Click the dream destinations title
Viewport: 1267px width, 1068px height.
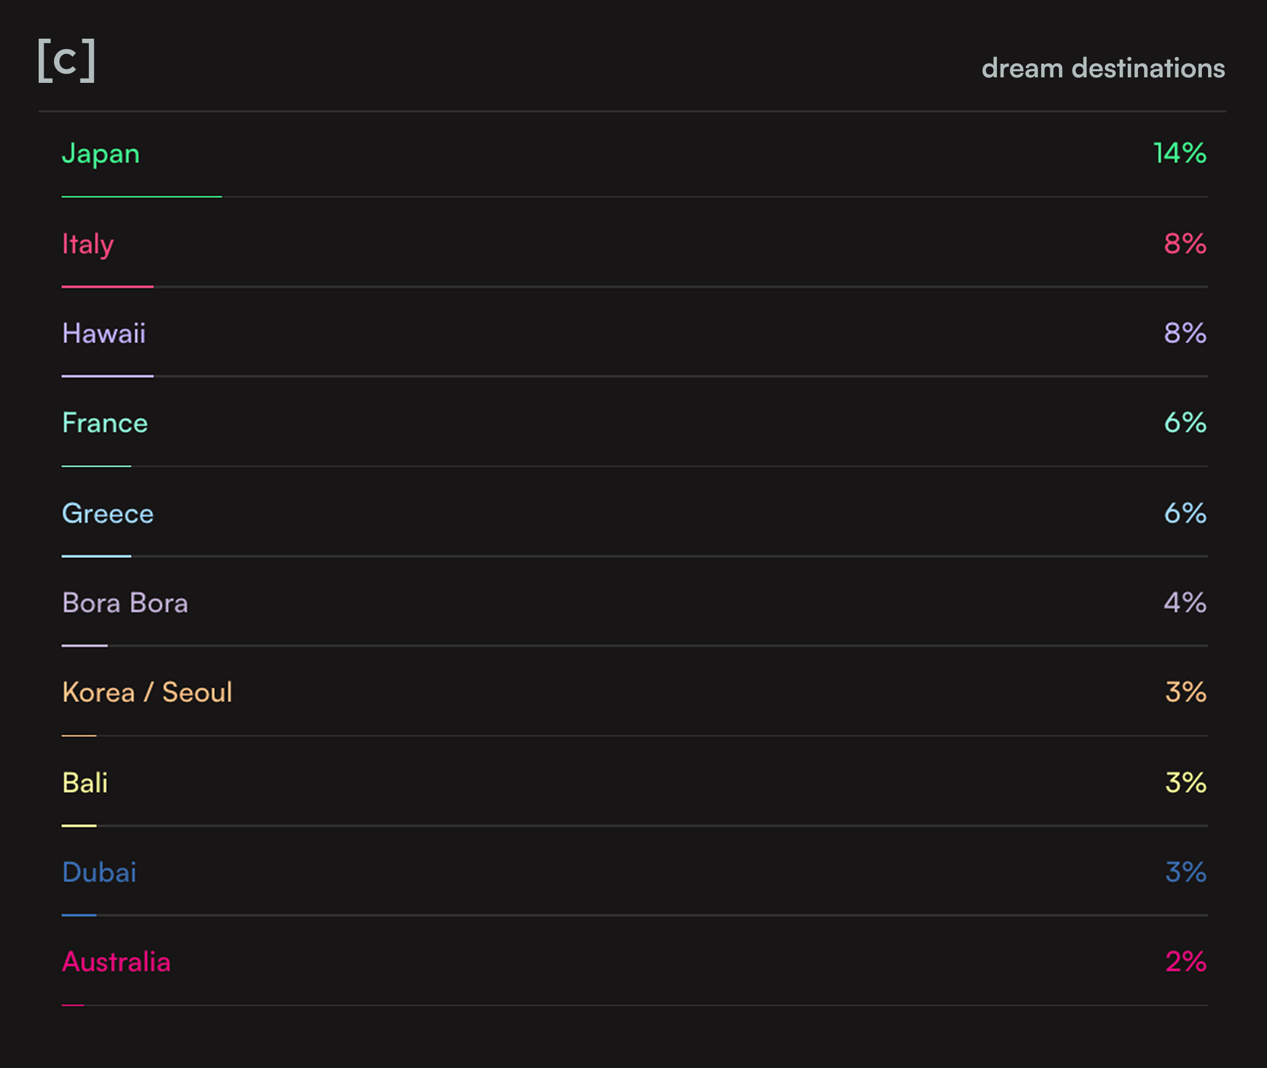pyautogui.click(x=1102, y=68)
